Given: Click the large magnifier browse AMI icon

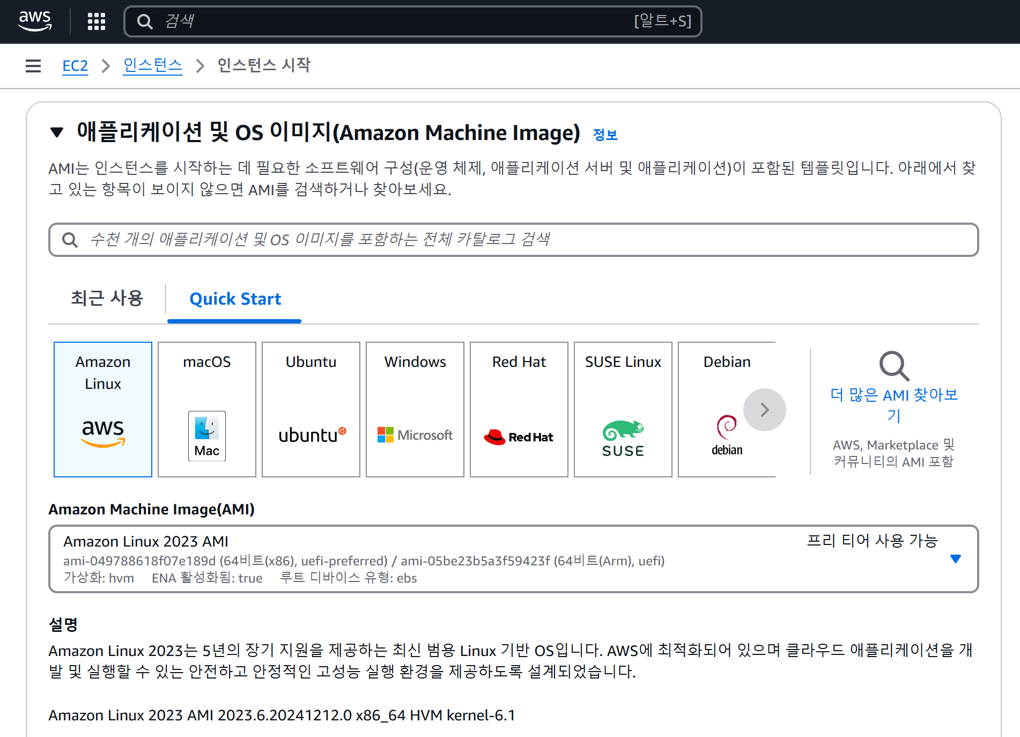Looking at the screenshot, I should pyautogui.click(x=894, y=366).
